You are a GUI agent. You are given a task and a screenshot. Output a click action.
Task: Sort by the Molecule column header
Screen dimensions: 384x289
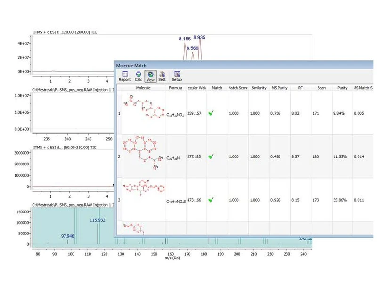pos(143,88)
